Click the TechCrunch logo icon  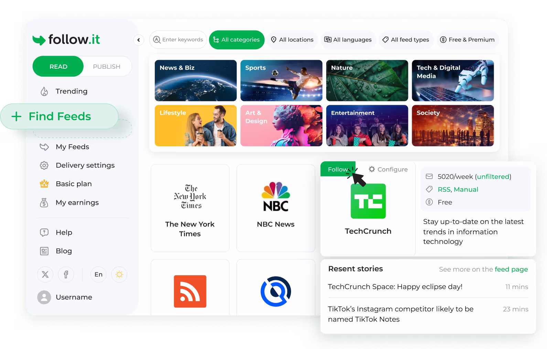click(x=368, y=201)
